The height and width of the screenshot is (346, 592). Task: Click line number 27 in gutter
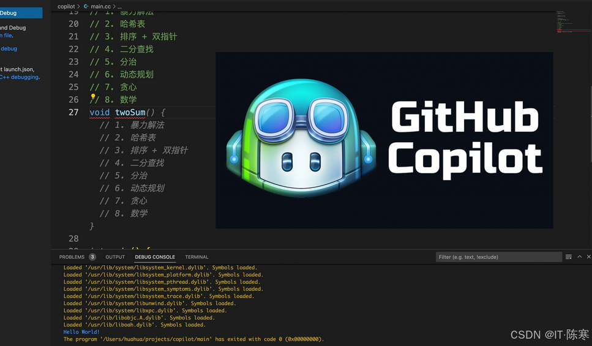point(73,112)
